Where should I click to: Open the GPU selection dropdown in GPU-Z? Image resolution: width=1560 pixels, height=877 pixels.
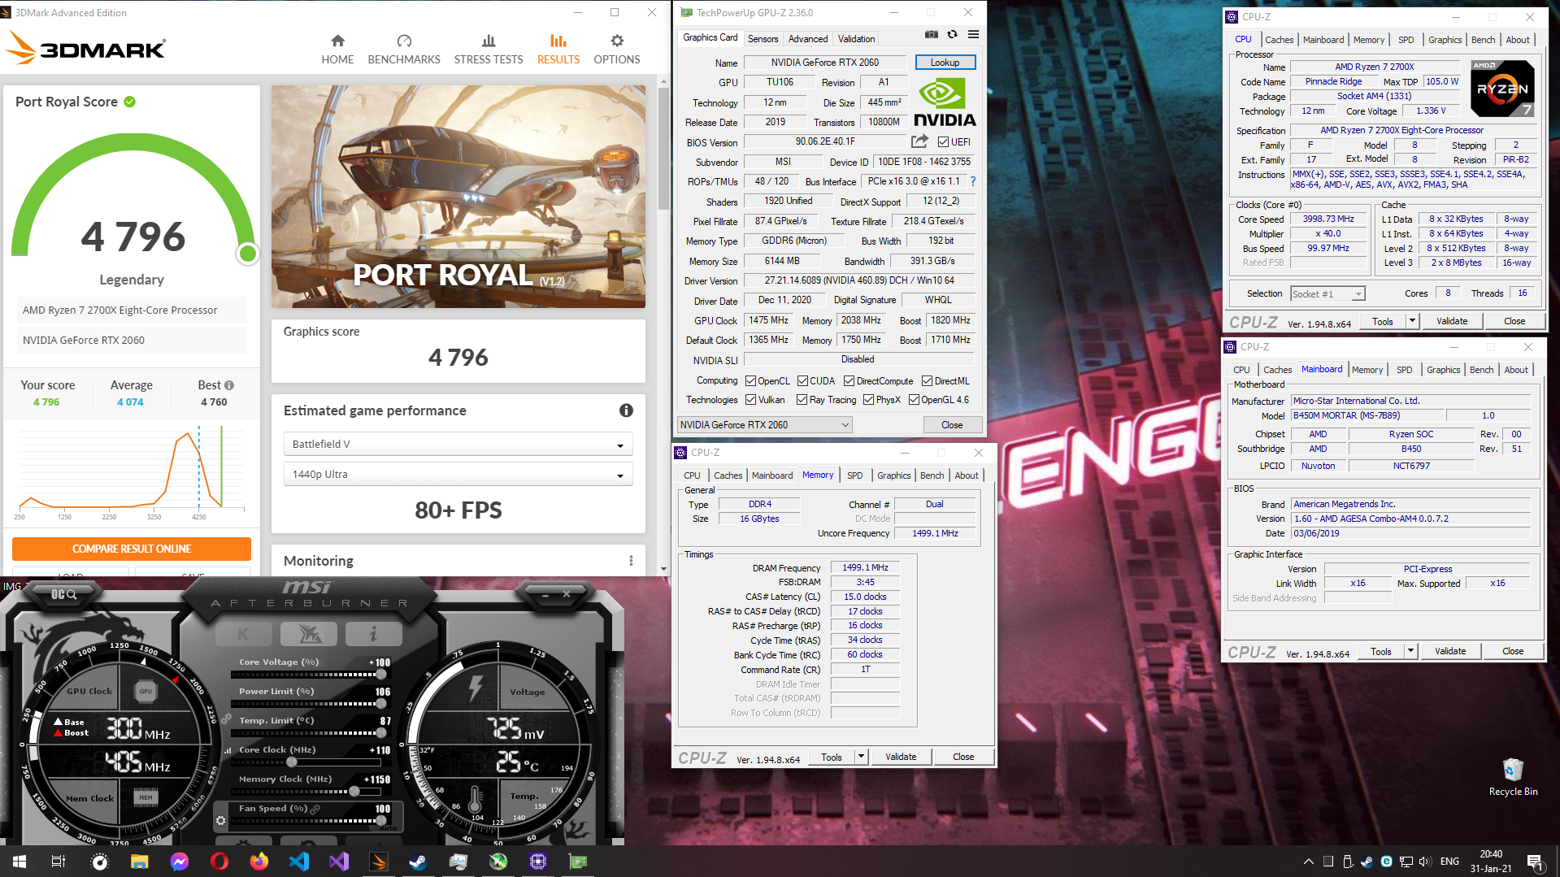[x=764, y=425]
